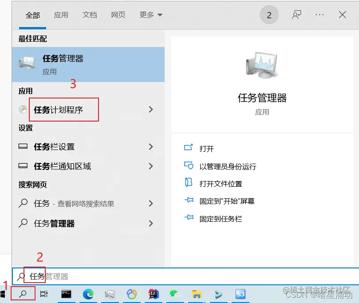This screenshot has height=303, width=359.
Task: Open the Command Prompt from the taskbar
Action: coord(67,294)
